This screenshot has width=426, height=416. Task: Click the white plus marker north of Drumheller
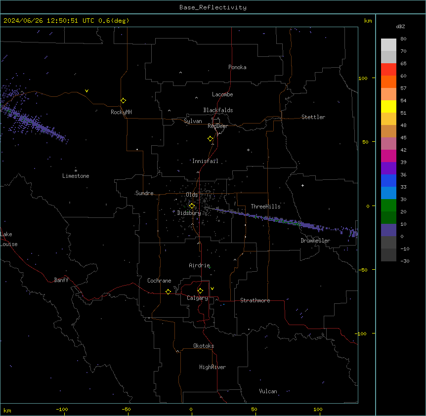tap(302, 185)
